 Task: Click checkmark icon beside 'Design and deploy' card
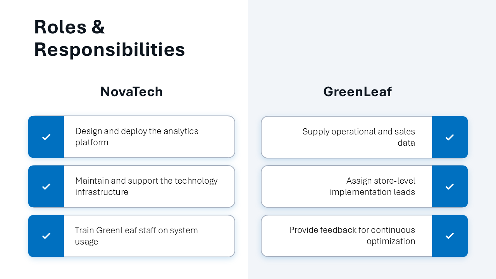tap(46, 137)
